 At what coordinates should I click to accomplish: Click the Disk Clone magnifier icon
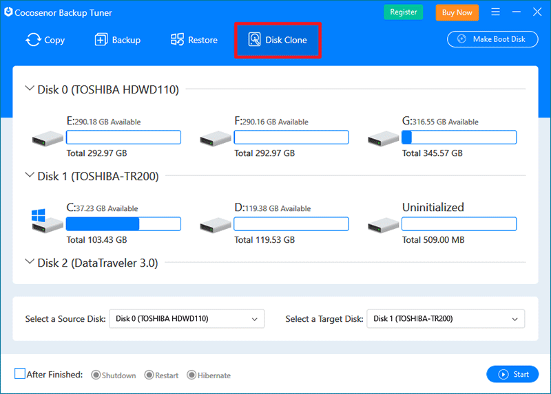[x=254, y=40]
